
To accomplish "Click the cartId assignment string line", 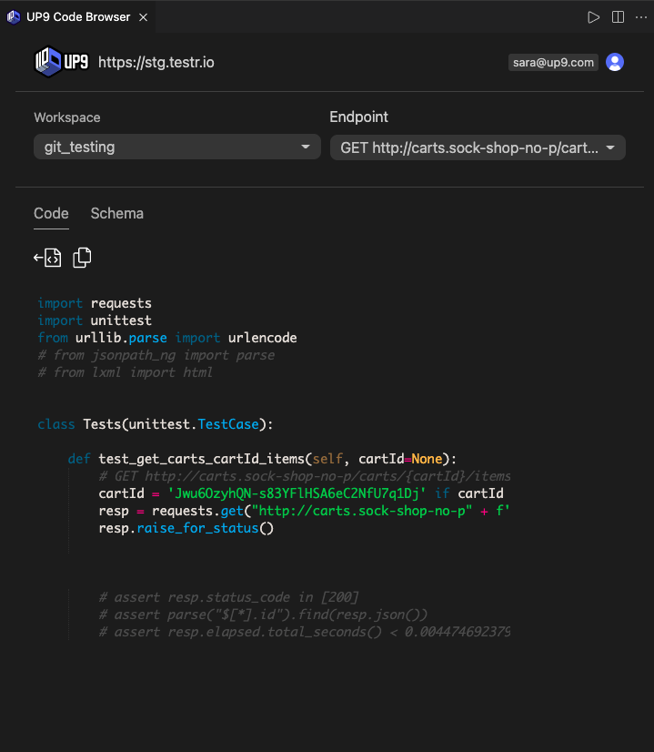I will pos(301,493).
